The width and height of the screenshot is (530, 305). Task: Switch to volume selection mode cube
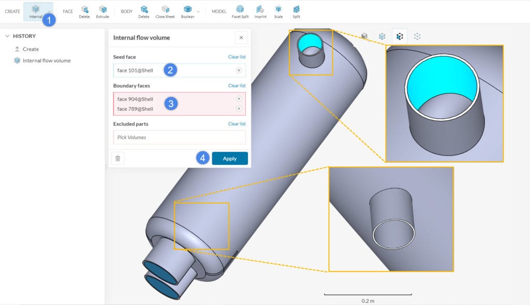click(364, 36)
